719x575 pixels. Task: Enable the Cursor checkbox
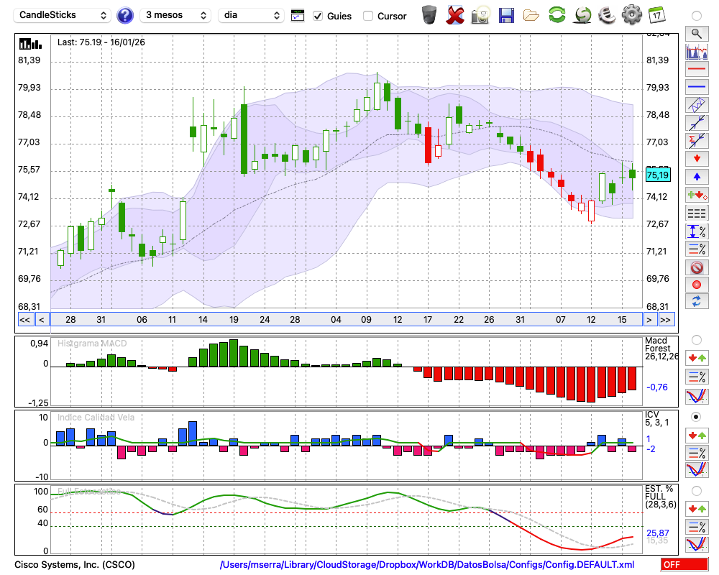pyautogui.click(x=368, y=16)
